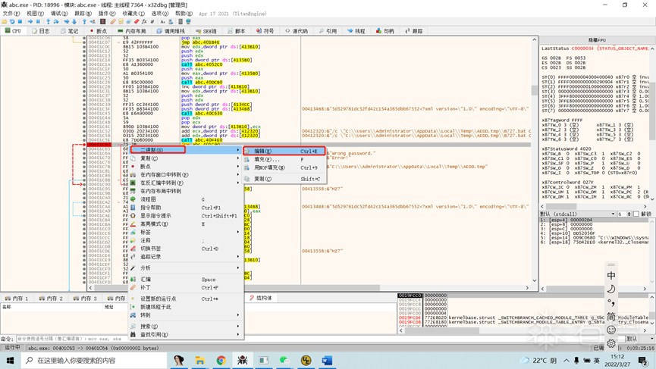Open the calculator toolbar icon
This screenshot has height=369, width=656.
pos(180,21)
